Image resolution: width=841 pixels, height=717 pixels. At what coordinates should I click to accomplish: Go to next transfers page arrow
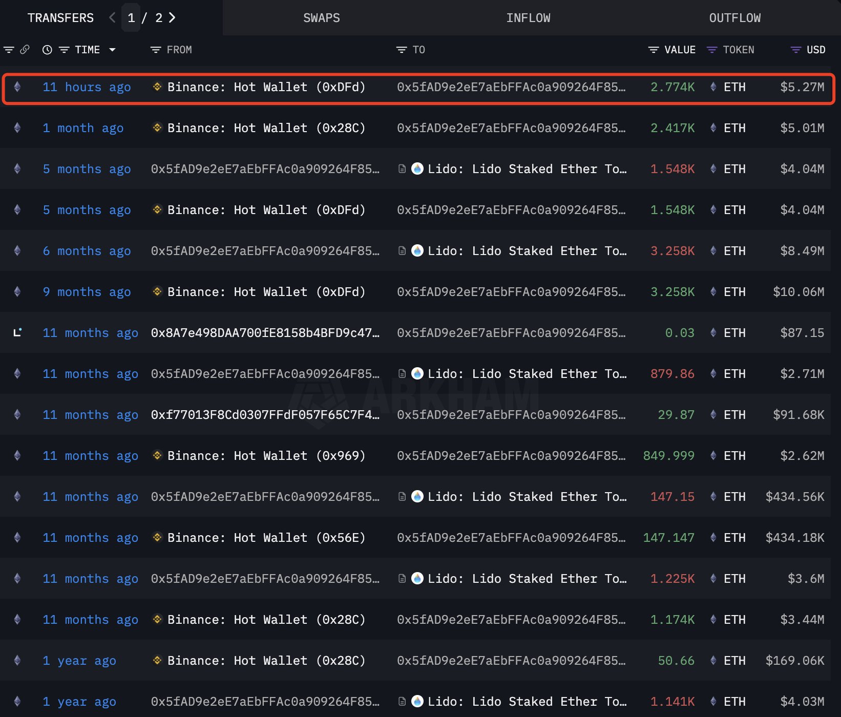tap(172, 18)
